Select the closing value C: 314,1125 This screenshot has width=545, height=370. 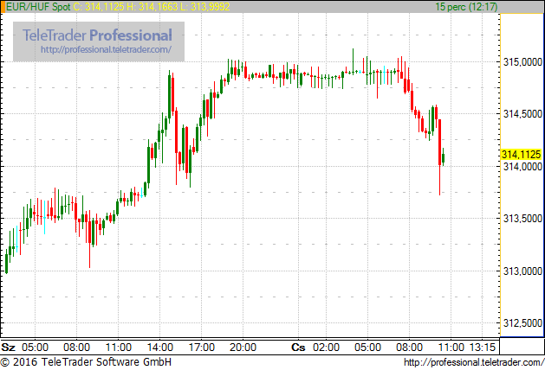99,7
